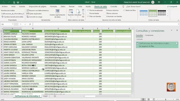The height and width of the screenshot is (101, 180).
Task: Open the Apellidos column filter dropdown
Action: tap(43, 31)
